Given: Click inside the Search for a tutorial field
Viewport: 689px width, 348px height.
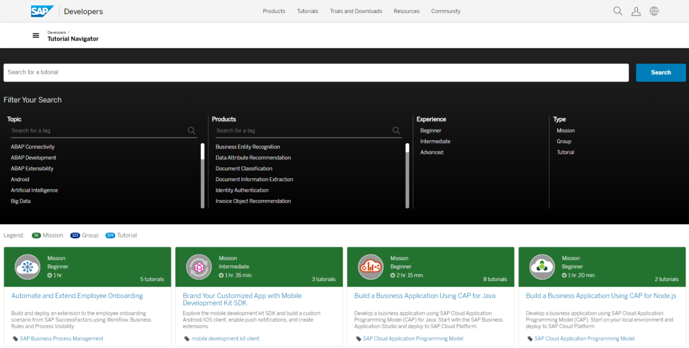Looking at the screenshot, I should click(316, 72).
